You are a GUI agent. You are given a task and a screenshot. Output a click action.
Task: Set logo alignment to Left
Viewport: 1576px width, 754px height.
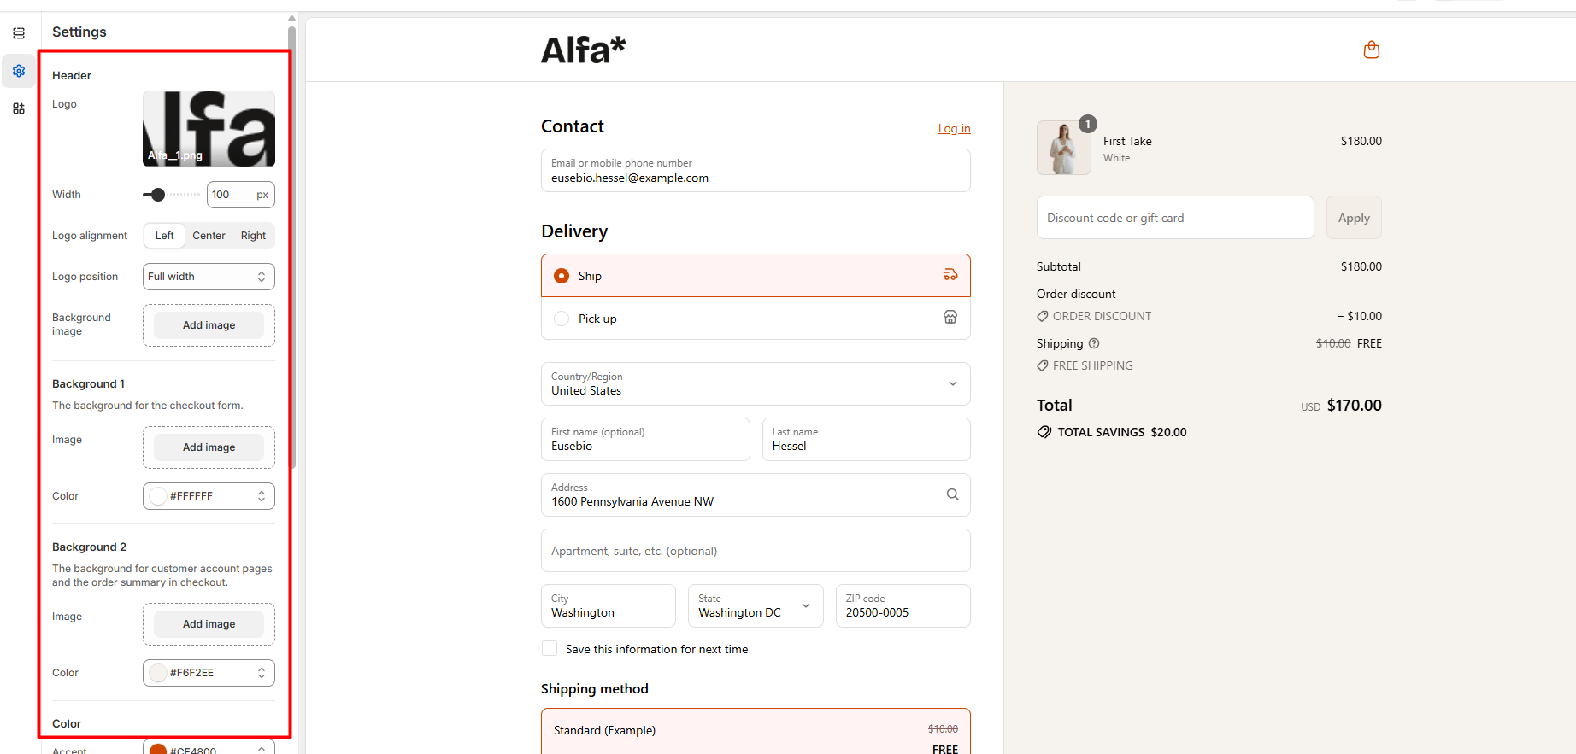pyautogui.click(x=164, y=236)
